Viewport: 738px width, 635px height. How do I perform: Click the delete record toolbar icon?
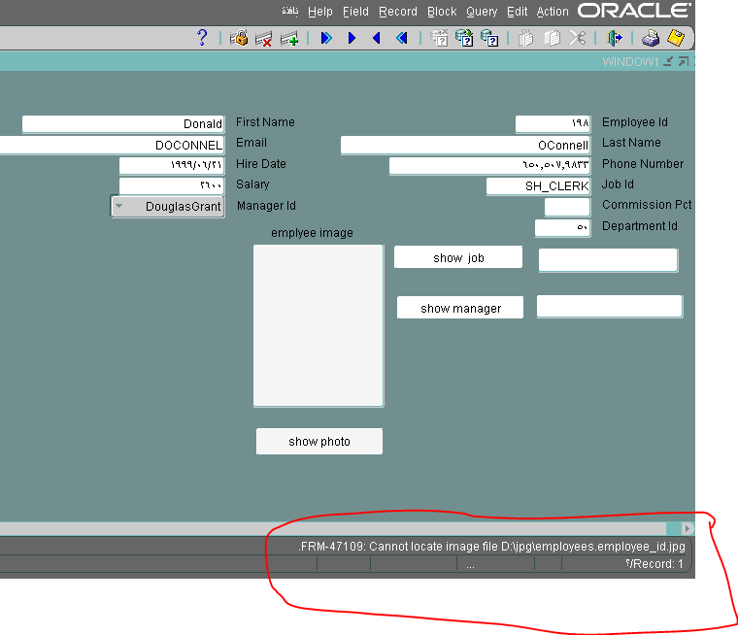pos(263,38)
